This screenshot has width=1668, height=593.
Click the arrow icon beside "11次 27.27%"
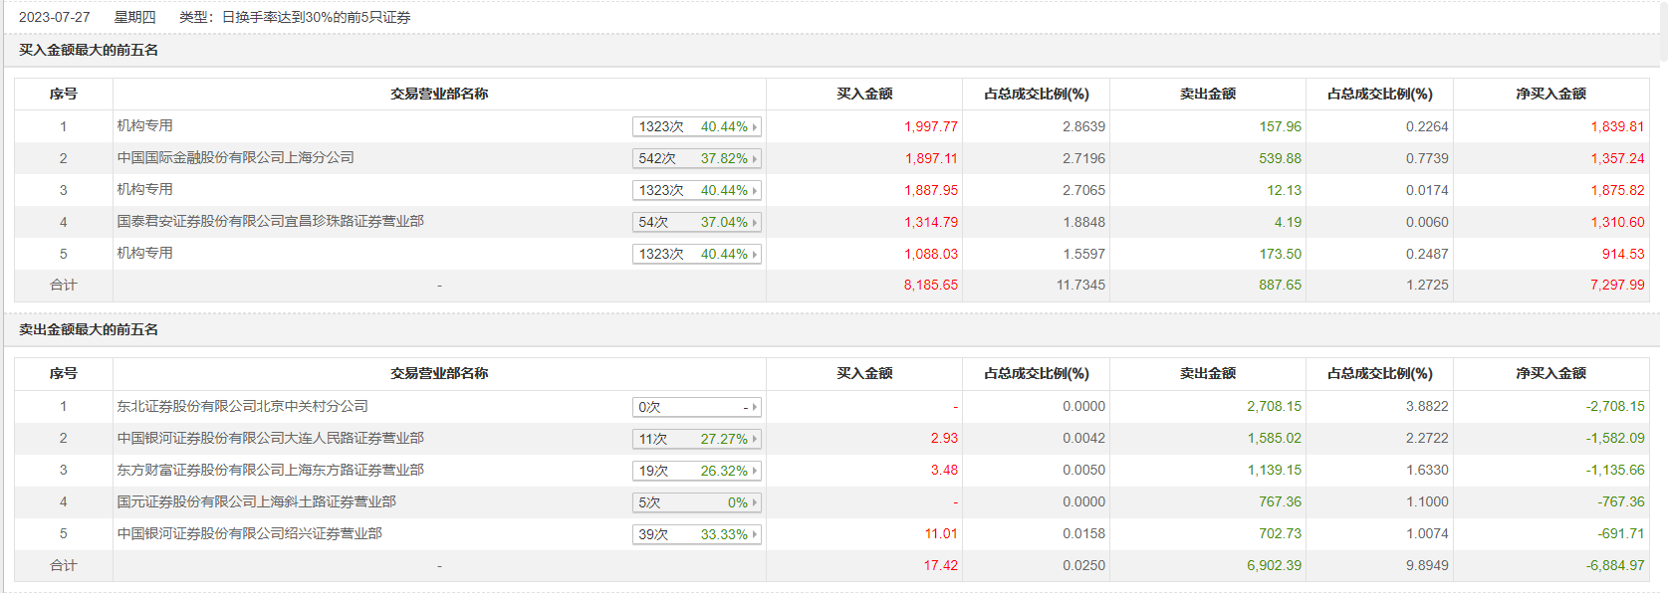coord(755,440)
